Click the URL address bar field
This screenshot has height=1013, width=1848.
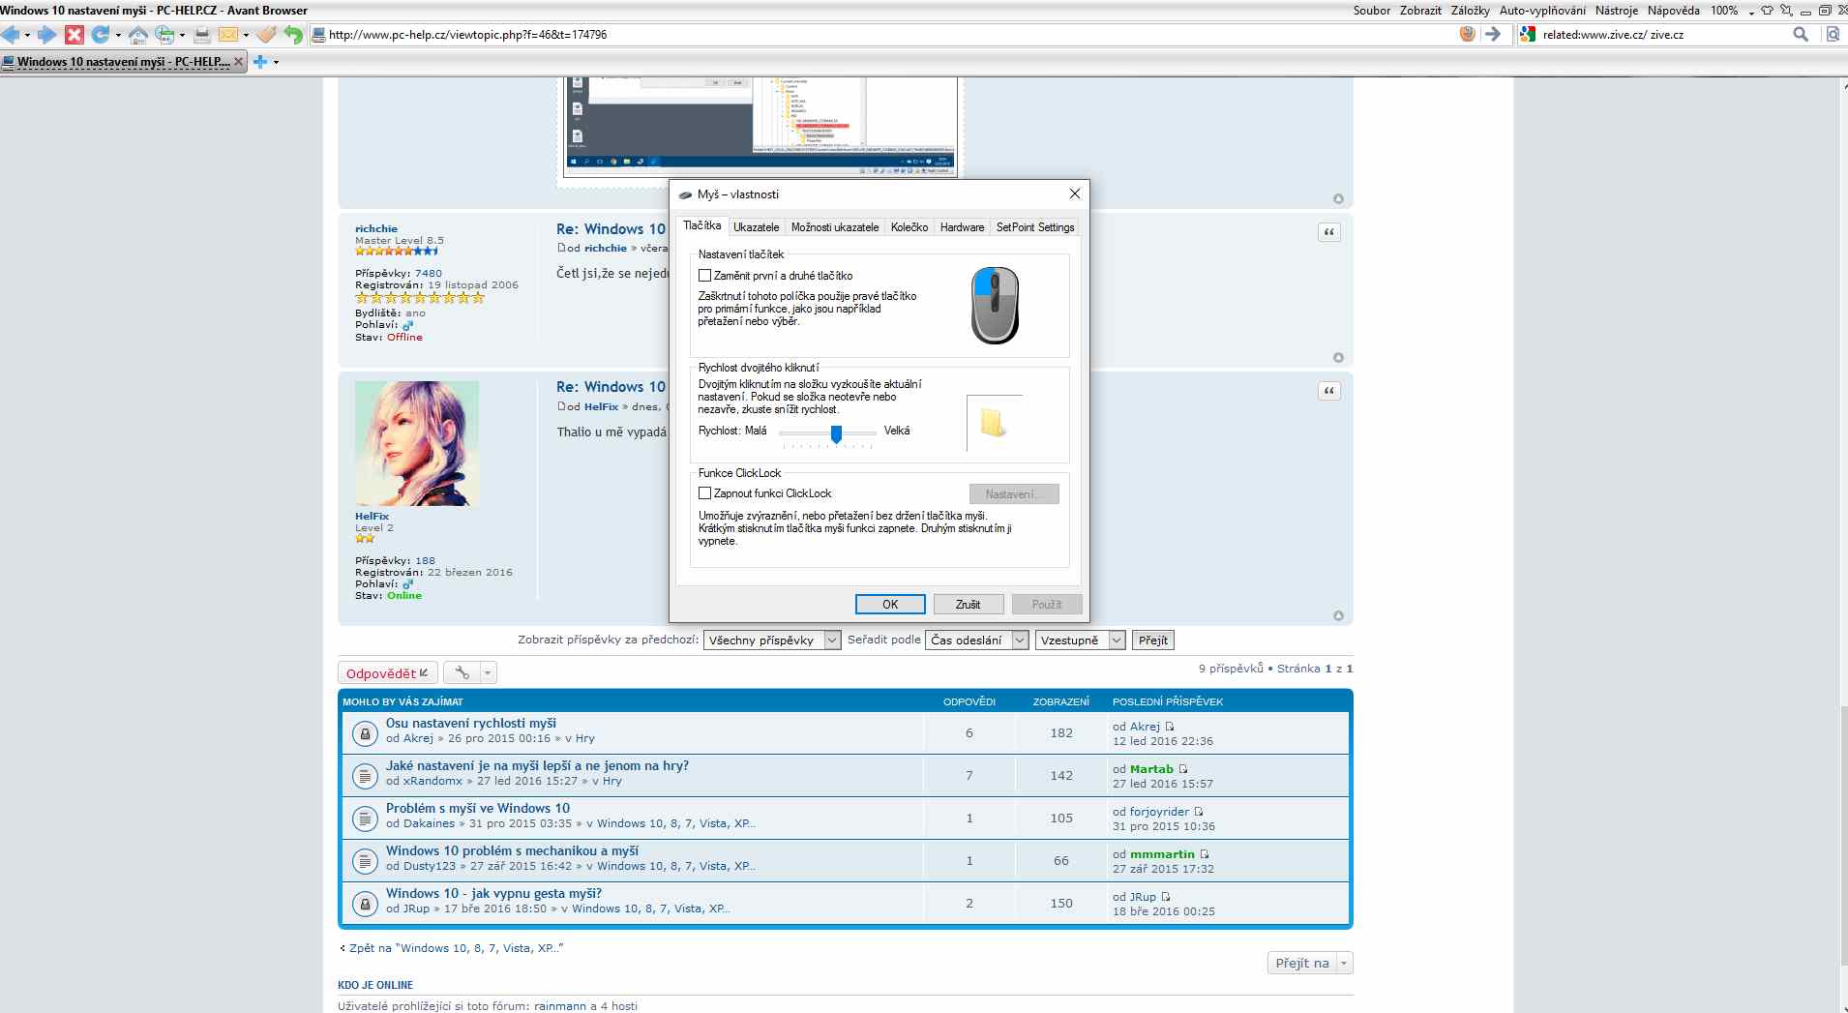tap(871, 35)
